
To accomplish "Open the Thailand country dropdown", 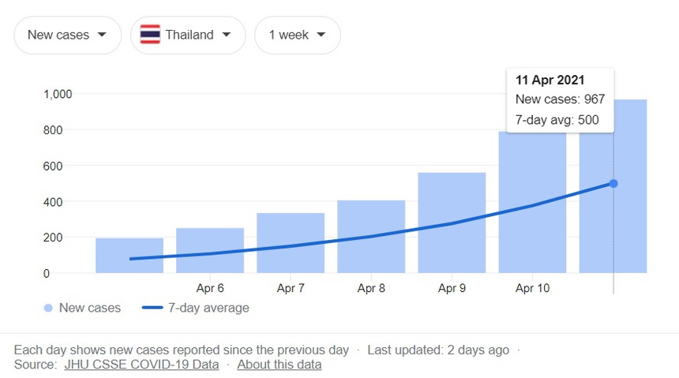I will [187, 35].
